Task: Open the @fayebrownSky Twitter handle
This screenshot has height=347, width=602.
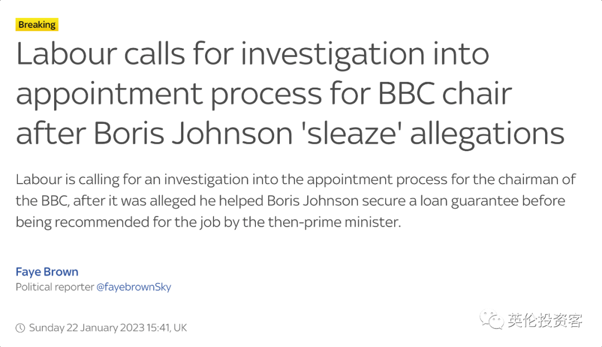Action: [134, 287]
